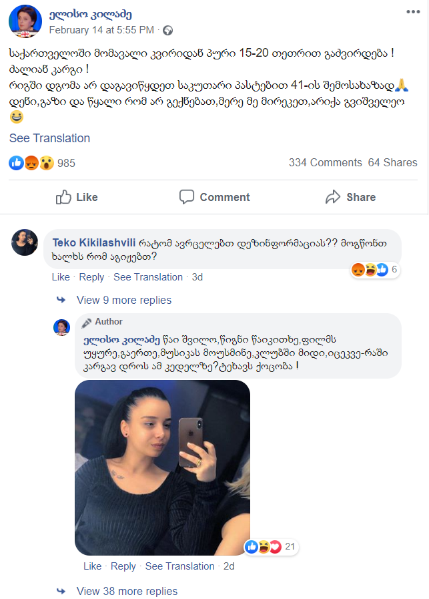View reactions on Teko's comment
The width and height of the screenshot is (429, 599).
coord(375,270)
